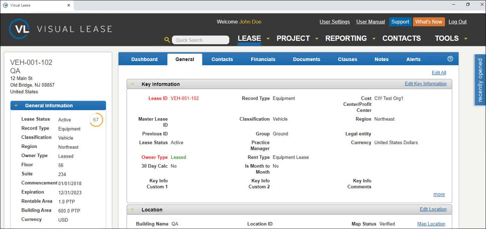Click the blue Support button
This screenshot has height=229, width=486.
coord(400,22)
